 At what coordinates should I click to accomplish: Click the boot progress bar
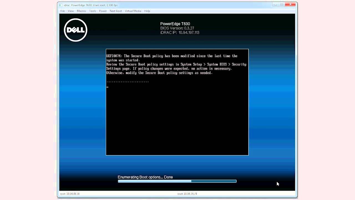(177, 181)
